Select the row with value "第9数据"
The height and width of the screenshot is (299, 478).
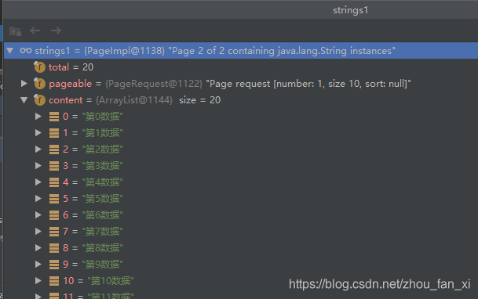tap(241, 264)
